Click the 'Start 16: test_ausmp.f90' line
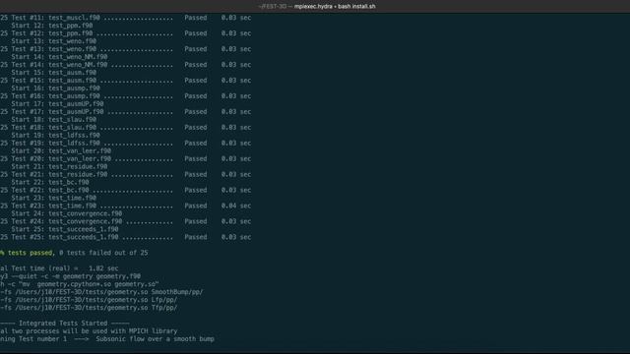Screen dimensions: 630x354 click(x=55, y=88)
